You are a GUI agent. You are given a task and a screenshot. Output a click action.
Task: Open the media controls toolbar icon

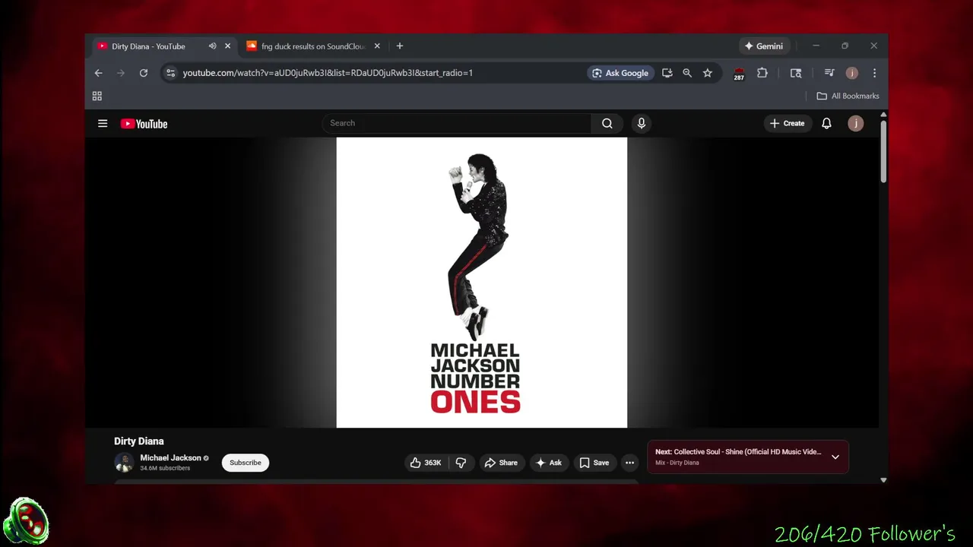(829, 73)
